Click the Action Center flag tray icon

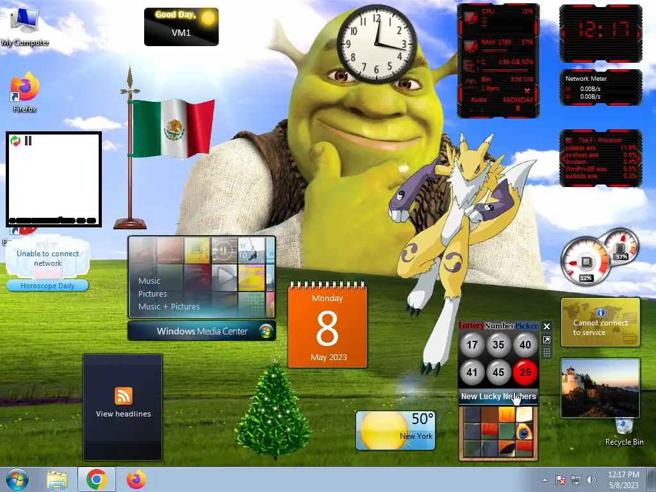[560, 480]
